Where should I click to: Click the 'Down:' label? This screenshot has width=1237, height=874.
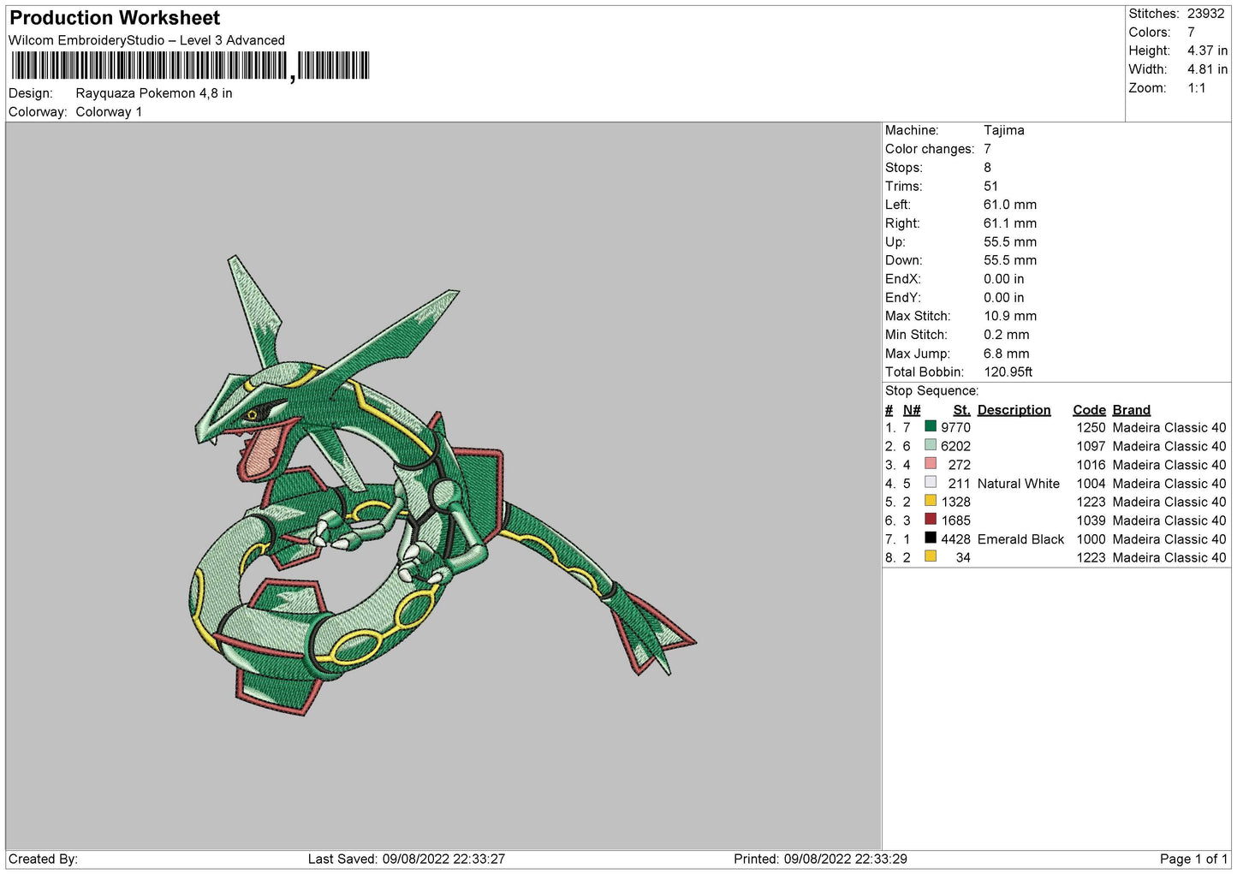[x=903, y=260]
